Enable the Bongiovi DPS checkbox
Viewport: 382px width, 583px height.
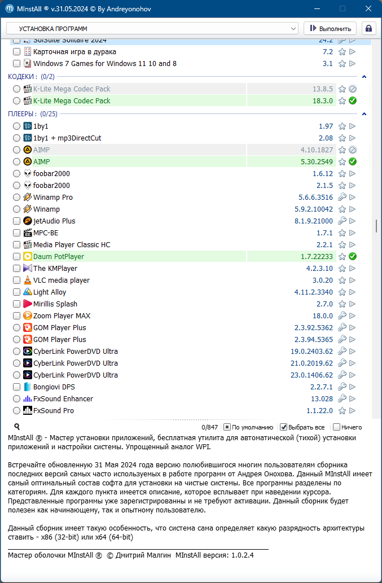(x=16, y=387)
